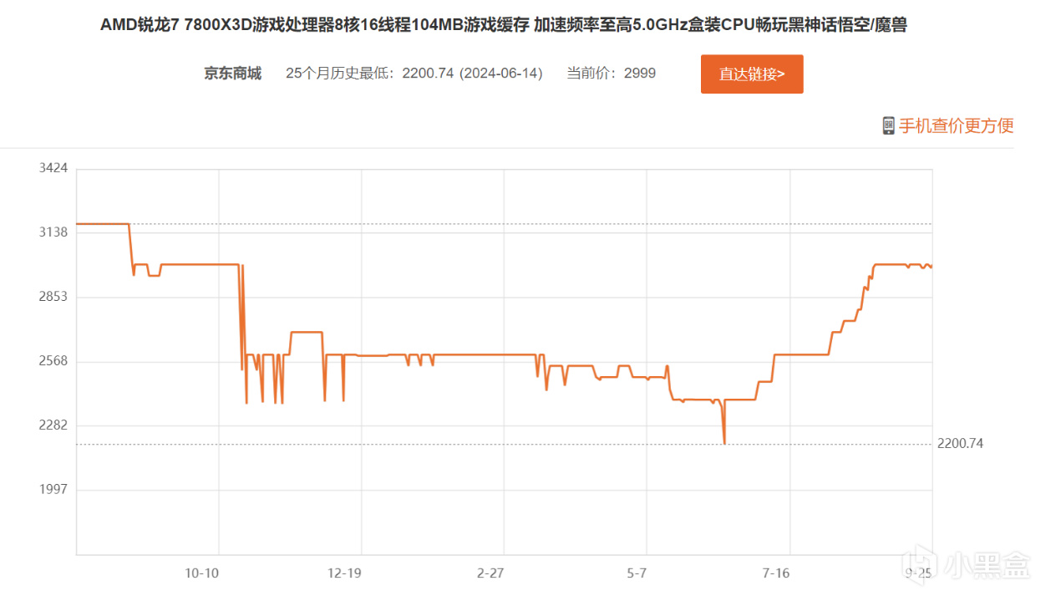Click the 2853 y-axis label
Screen dimensions: 1061x601
click(53, 297)
